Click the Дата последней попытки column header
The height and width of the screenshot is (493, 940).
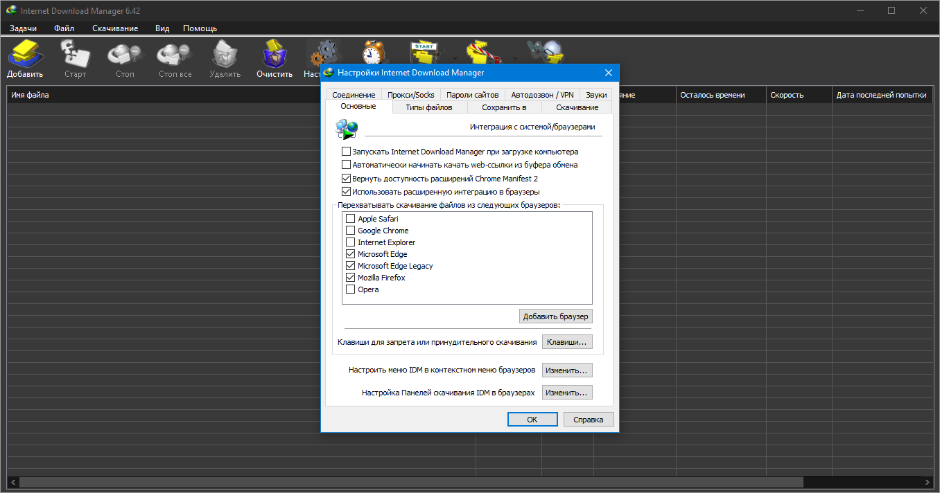coord(882,95)
